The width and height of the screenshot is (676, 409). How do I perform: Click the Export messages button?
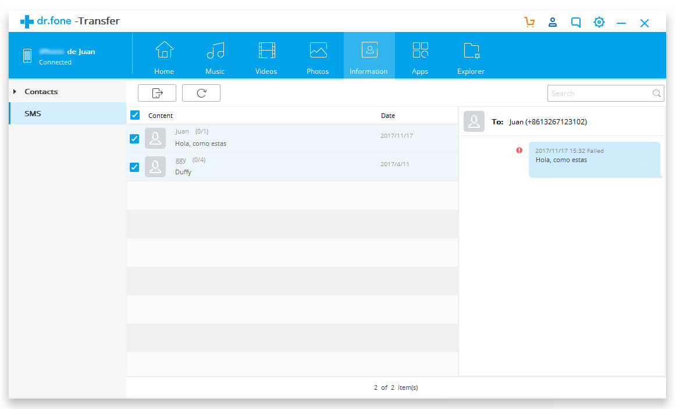(157, 93)
